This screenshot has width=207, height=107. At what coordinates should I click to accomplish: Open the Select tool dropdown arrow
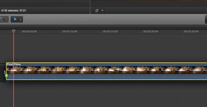pyautogui.click(x=20, y=20)
